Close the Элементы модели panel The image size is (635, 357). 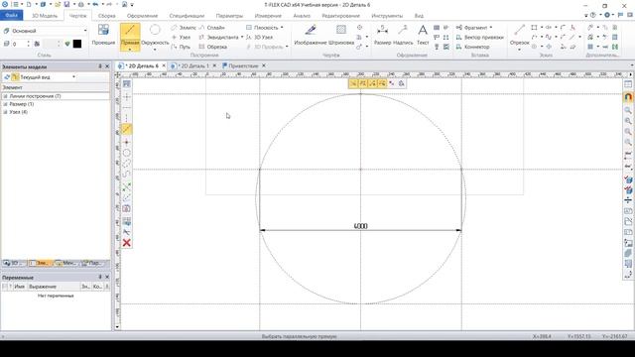(x=107, y=66)
